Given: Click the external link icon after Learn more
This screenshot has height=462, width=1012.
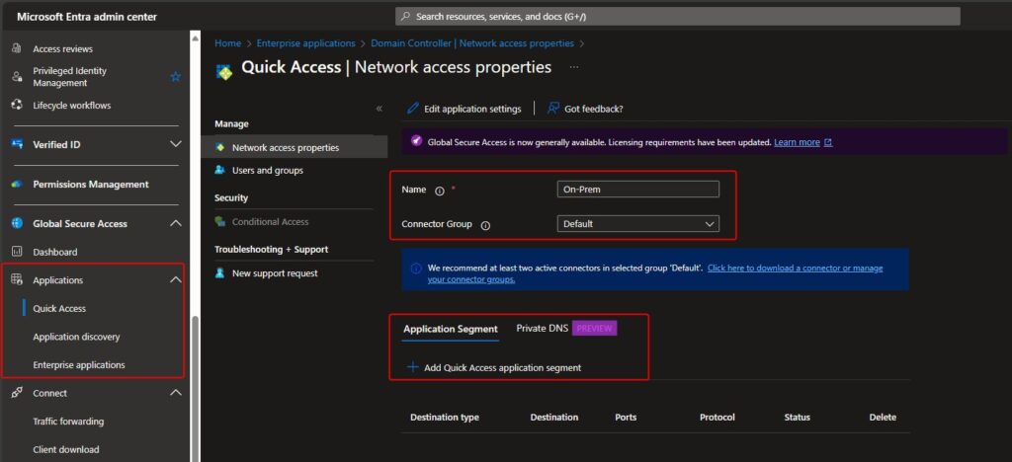Looking at the screenshot, I should (x=829, y=142).
